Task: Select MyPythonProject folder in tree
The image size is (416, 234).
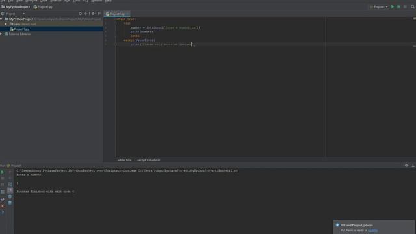Action: (21, 19)
